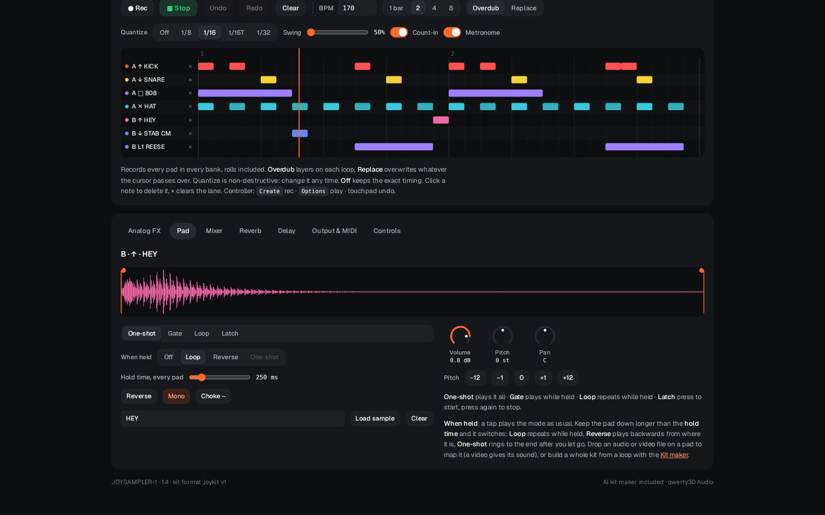Set loop length to 4 bars
The image size is (825, 515).
(x=434, y=8)
